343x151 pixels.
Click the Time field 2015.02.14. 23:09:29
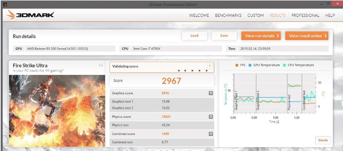(283, 49)
